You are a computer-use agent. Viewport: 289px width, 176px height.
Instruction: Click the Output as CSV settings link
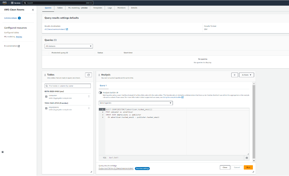[116, 169]
